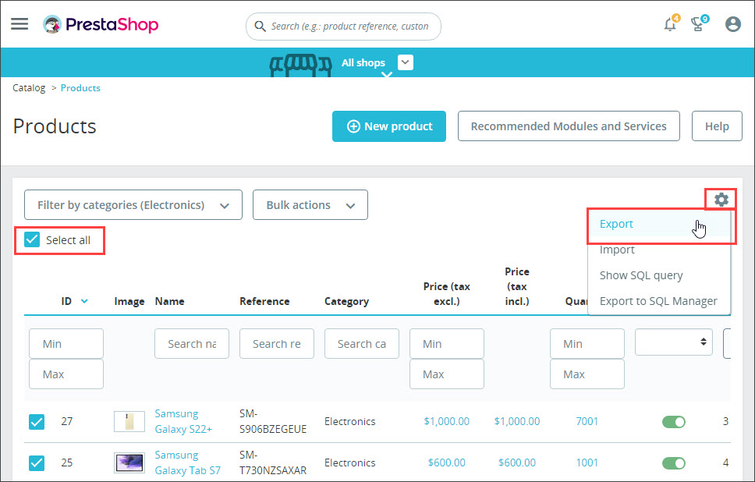Click the All shops store icon

(x=300, y=65)
